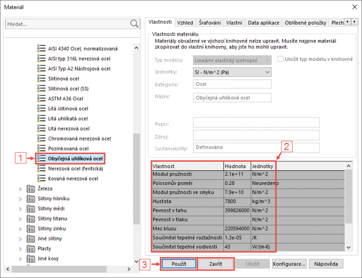Select the AISI 4340 Ocel material icon
Image resolution: width=362 pixels, height=278 pixels.
41,48
